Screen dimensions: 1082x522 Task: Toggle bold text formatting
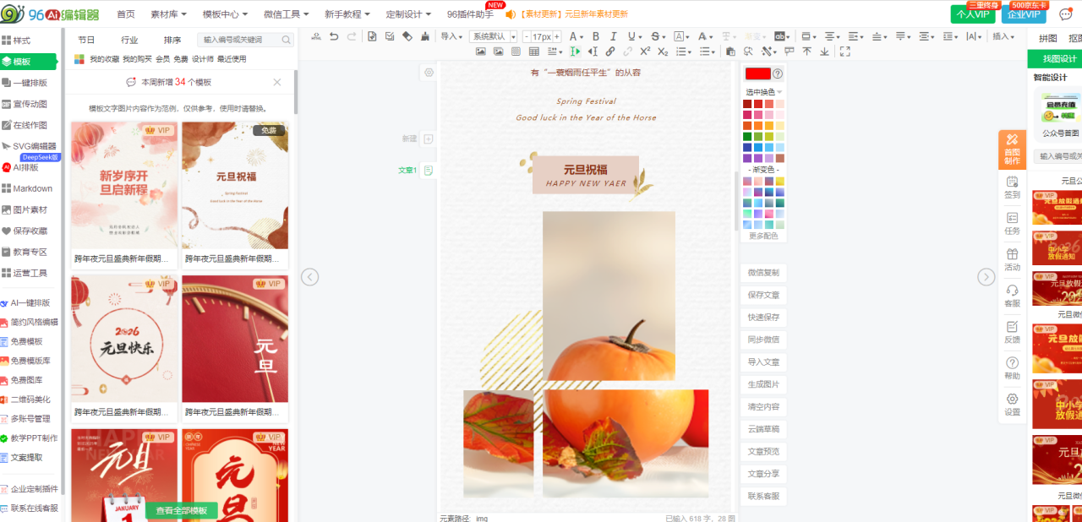[595, 36]
